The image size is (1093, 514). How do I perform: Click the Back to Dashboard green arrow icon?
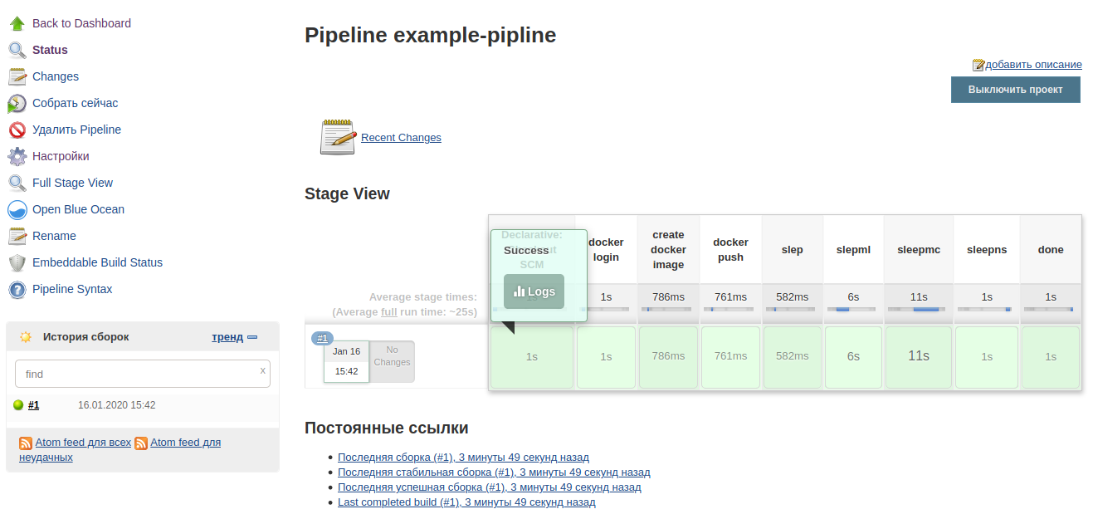pyautogui.click(x=17, y=23)
